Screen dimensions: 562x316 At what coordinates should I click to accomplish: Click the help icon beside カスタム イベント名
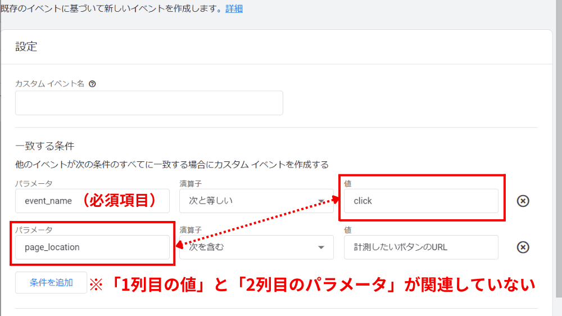[92, 84]
